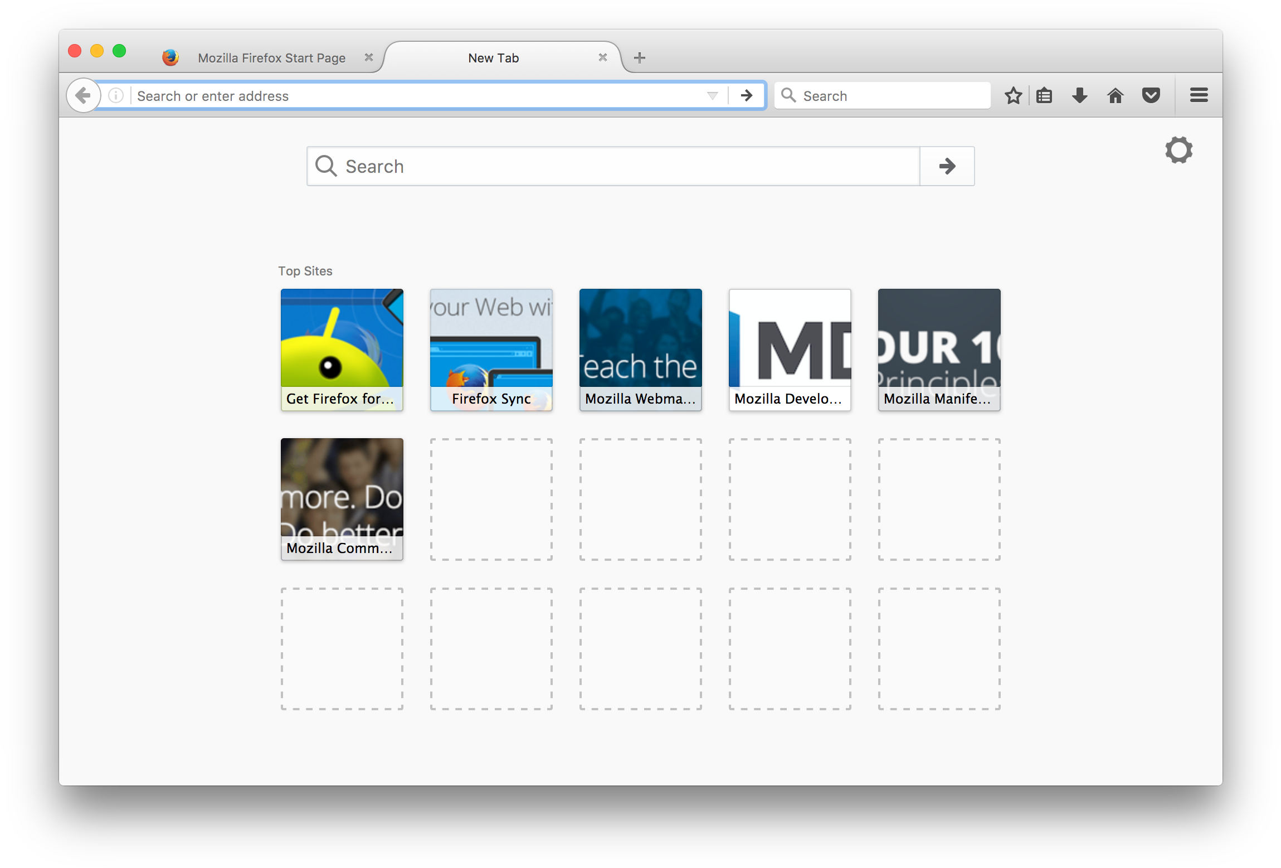This screenshot has width=1281, height=868.
Task: Click the page Search input field
Action: [613, 166]
